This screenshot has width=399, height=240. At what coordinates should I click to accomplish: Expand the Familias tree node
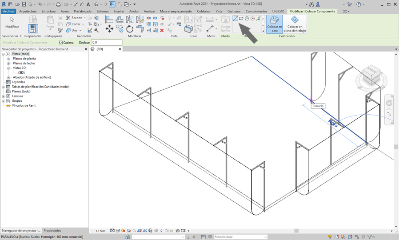pyautogui.click(x=4, y=96)
